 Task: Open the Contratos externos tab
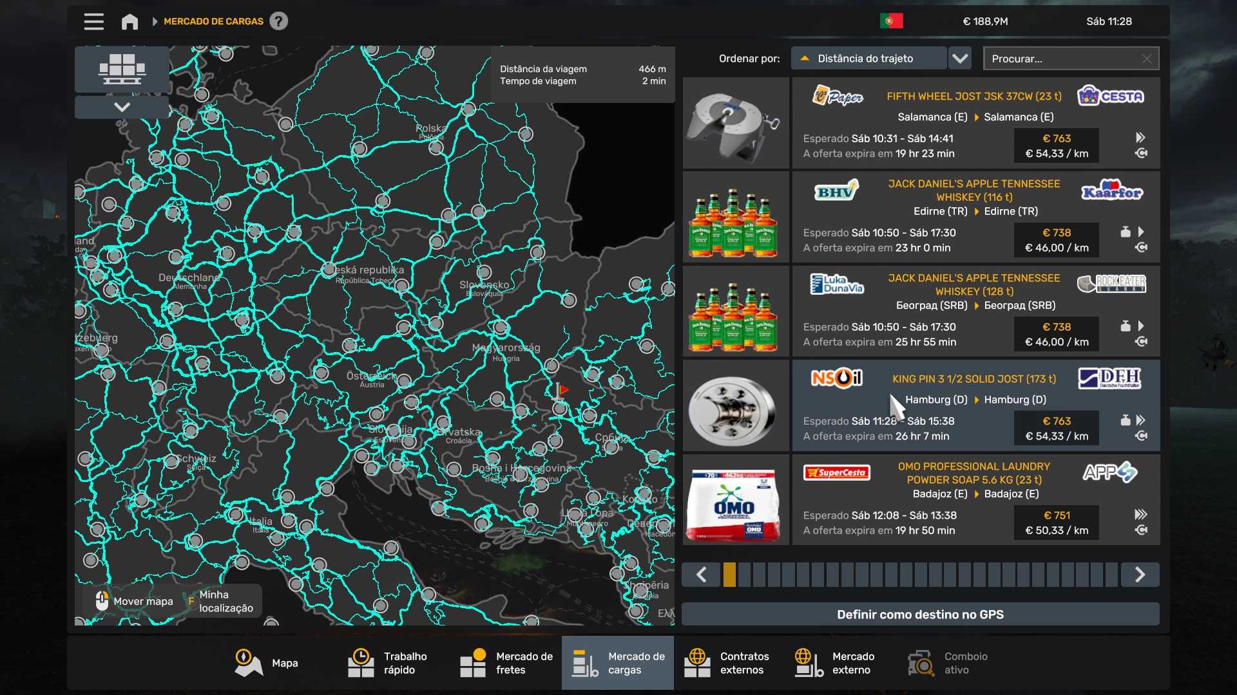729,663
